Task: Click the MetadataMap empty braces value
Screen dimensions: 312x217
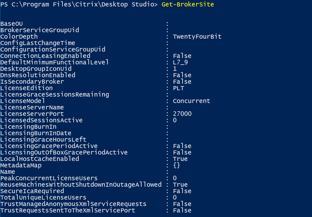Action: 176,165
